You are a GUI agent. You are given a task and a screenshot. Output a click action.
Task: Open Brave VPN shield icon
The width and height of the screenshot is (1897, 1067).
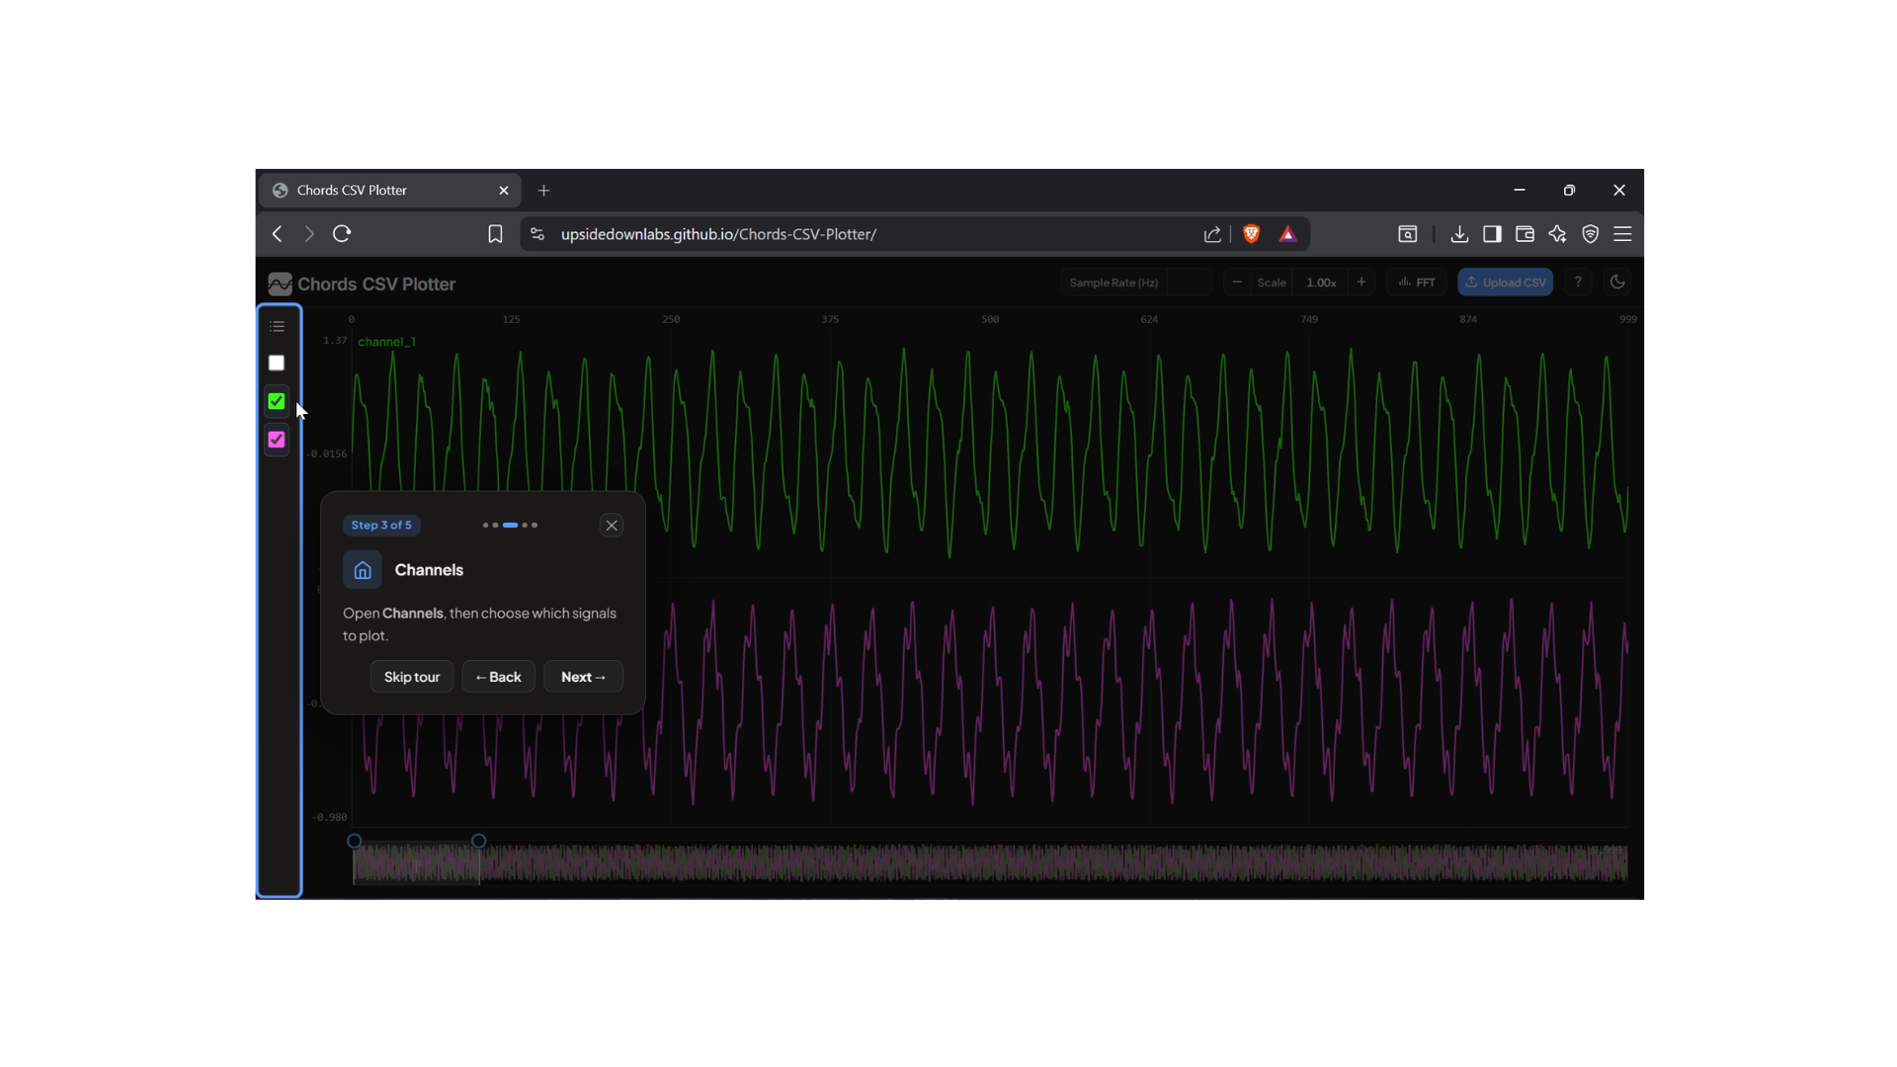coord(1591,234)
